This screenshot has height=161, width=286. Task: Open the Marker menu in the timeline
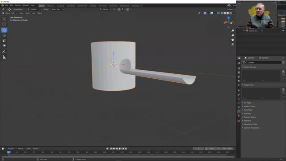pyautogui.click(x=35, y=149)
